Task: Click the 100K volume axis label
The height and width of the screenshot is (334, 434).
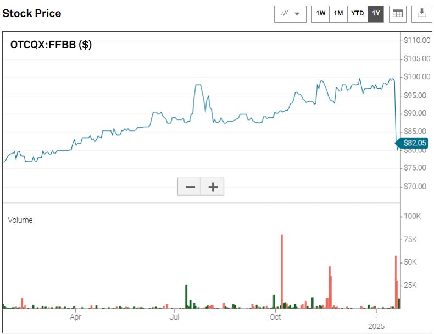Action: coord(412,216)
